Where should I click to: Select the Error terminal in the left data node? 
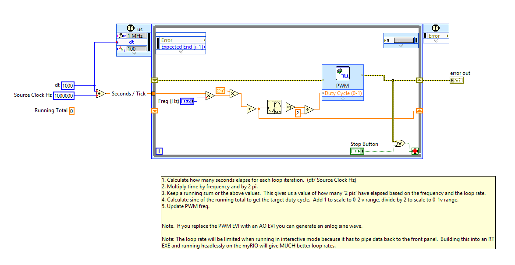[x=183, y=40]
